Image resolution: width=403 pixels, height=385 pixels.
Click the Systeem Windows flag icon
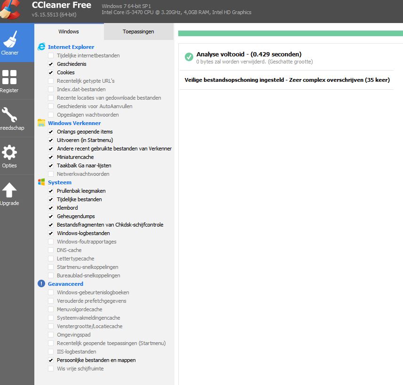click(41, 182)
